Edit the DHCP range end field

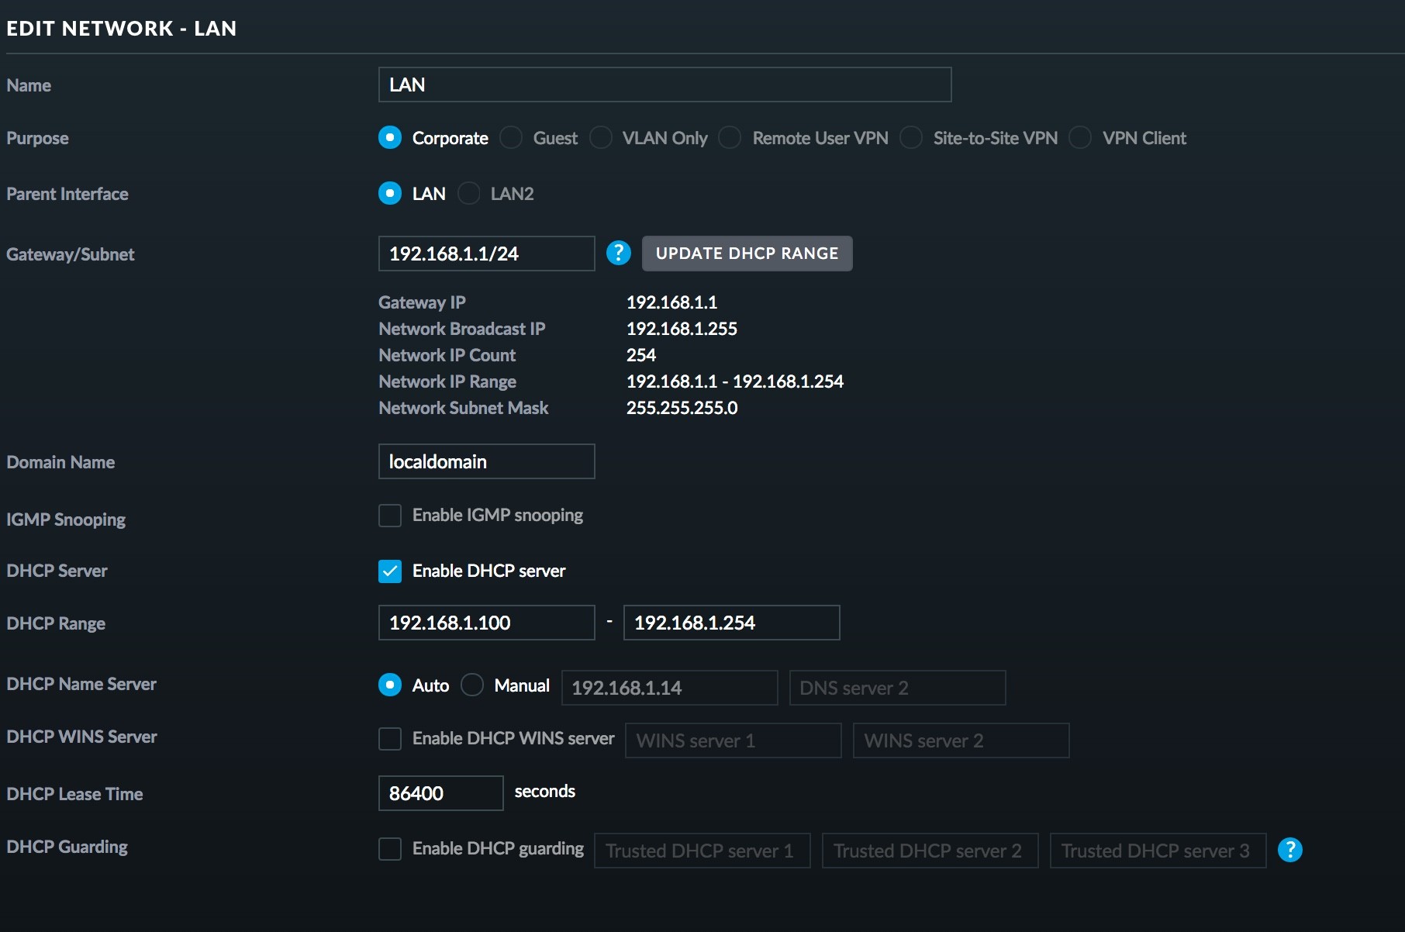coord(731,623)
